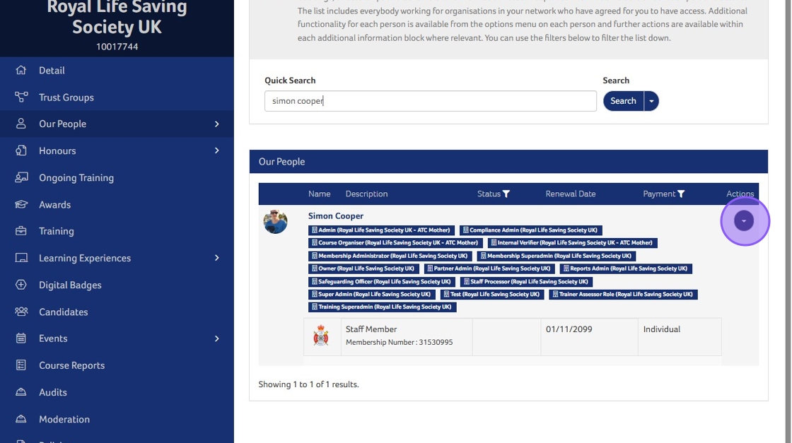Click the page vertical scrollbar
This screenshot has width=792, height=443.
788,222
